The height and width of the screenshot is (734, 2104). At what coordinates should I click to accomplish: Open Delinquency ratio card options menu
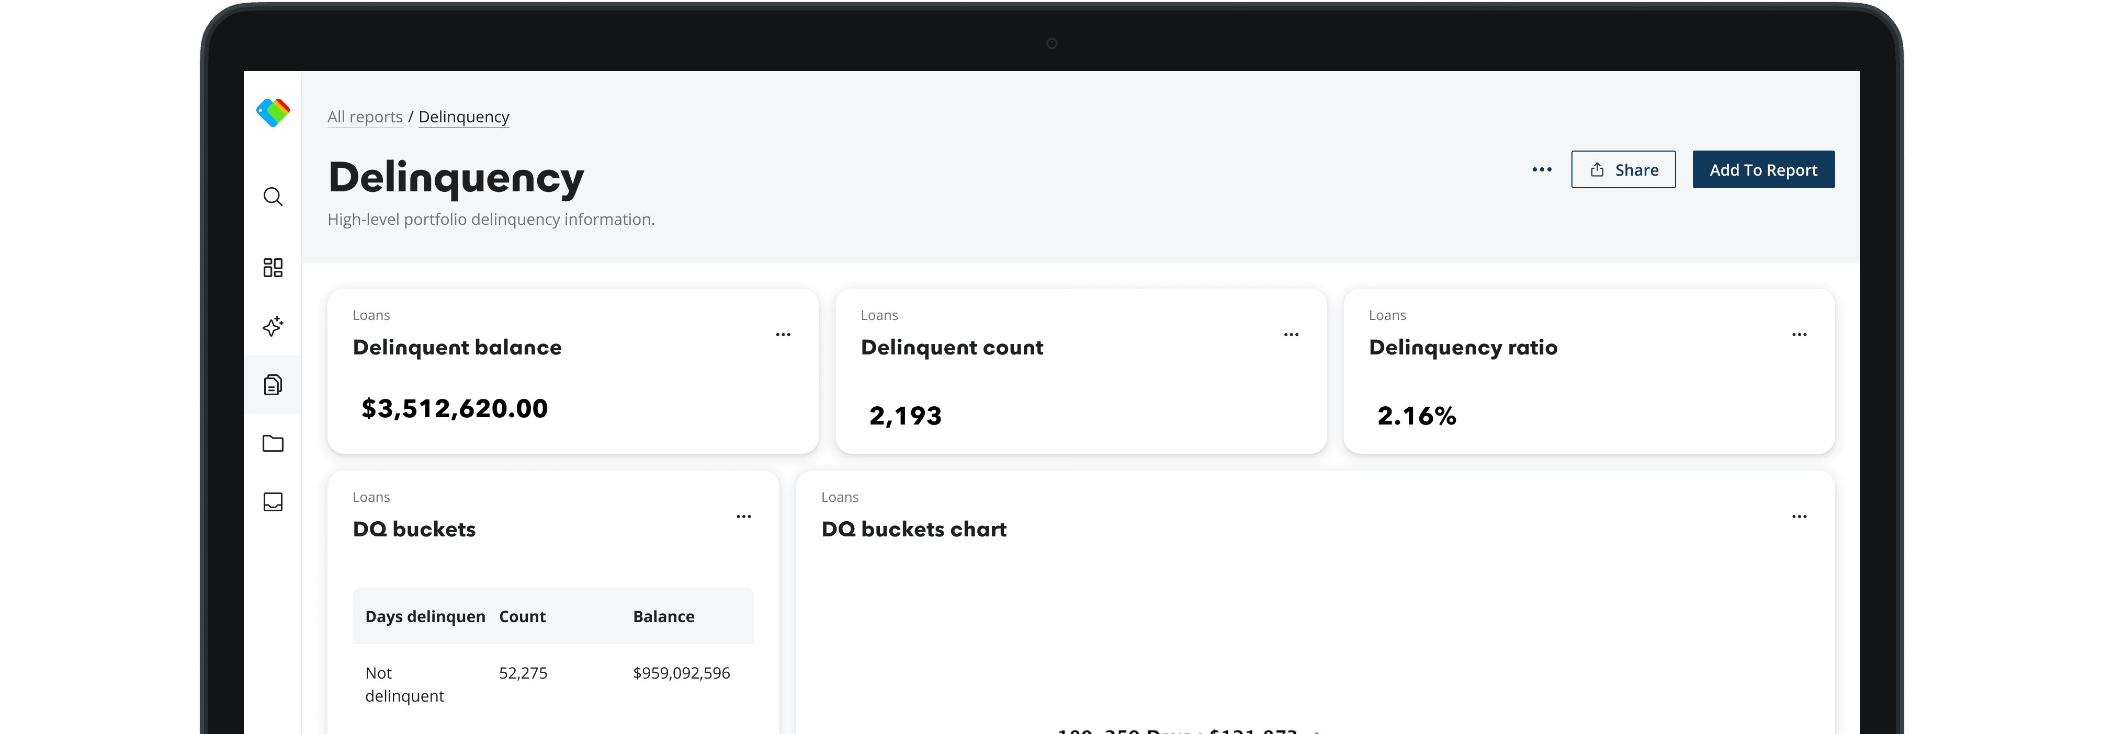point(1798,335)
